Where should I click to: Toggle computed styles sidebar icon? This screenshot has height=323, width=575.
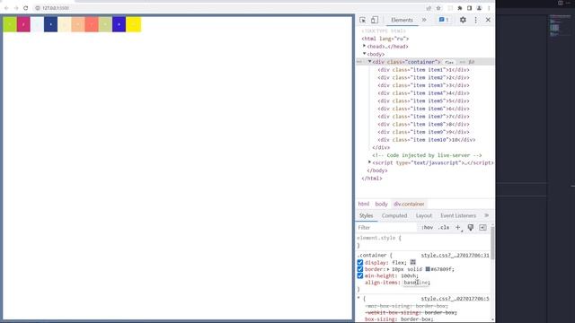point(483,227)
